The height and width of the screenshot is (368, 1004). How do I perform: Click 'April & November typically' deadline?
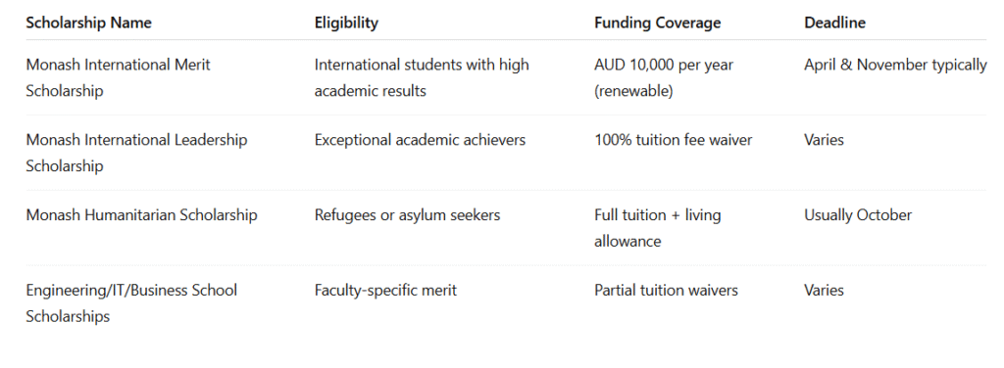pyautogui.click(x=895, y=66)
